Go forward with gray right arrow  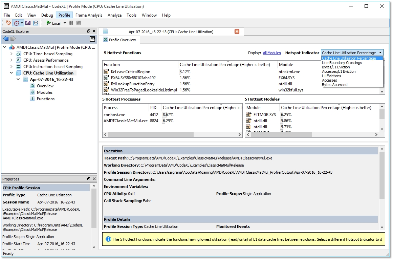(x=13, y=39)
